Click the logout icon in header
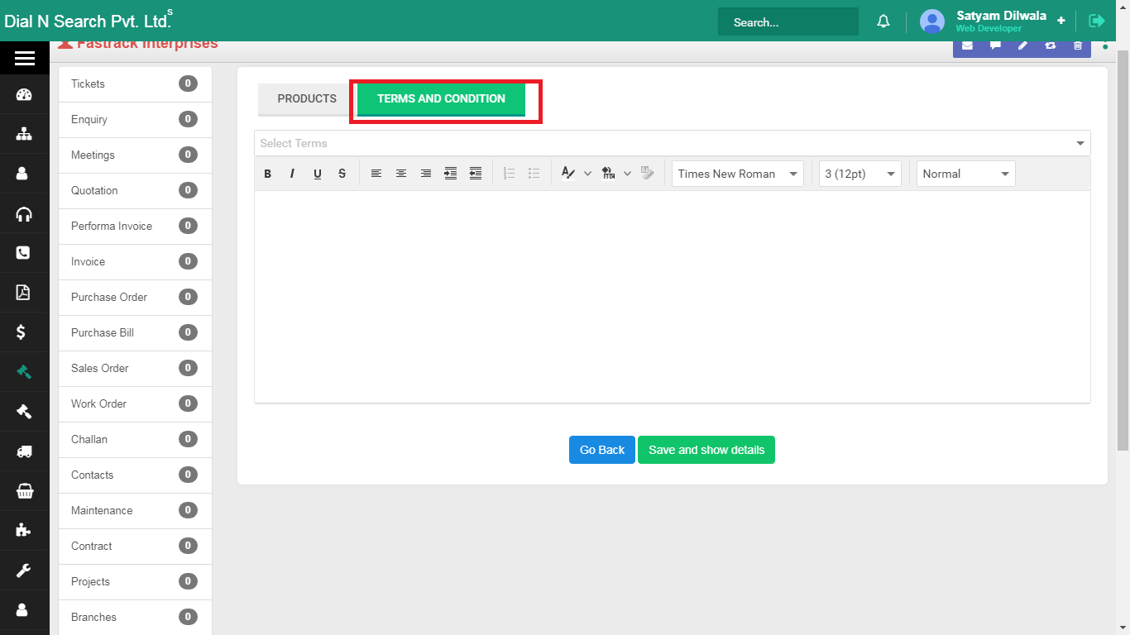Viewport: 1130px width, 635px height. pyautogui.click(x=1097, y=21)
